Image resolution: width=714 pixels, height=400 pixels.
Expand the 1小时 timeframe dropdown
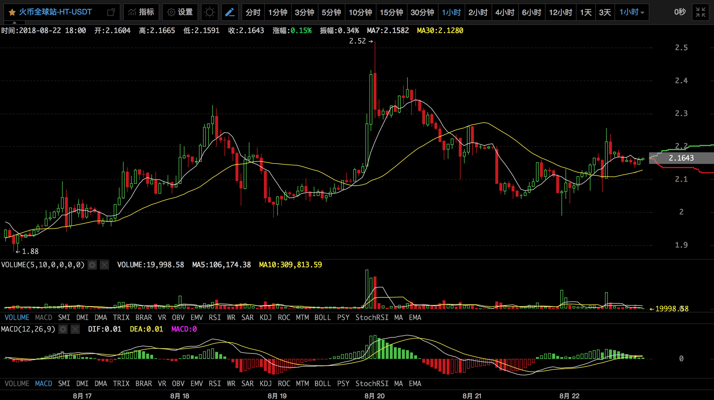(x=632, y=12)
